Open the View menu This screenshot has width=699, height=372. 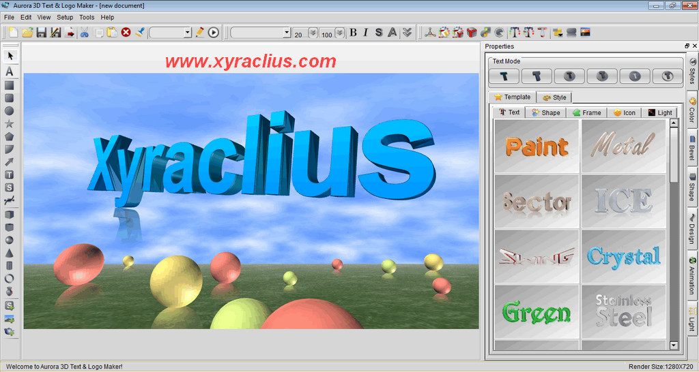44,17
